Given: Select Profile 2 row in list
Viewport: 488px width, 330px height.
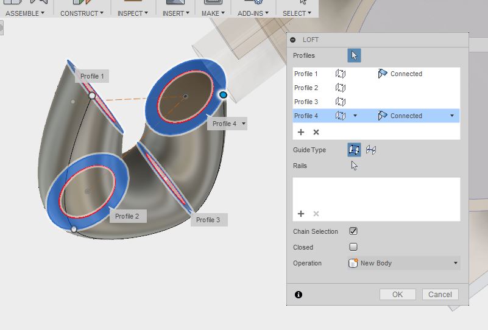Looking at the screenshot, I should click(x=306, y=88).
